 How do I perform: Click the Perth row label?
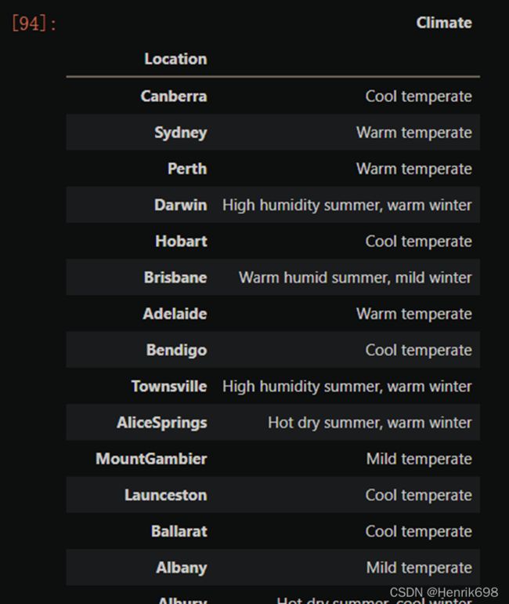click(187, 169)
